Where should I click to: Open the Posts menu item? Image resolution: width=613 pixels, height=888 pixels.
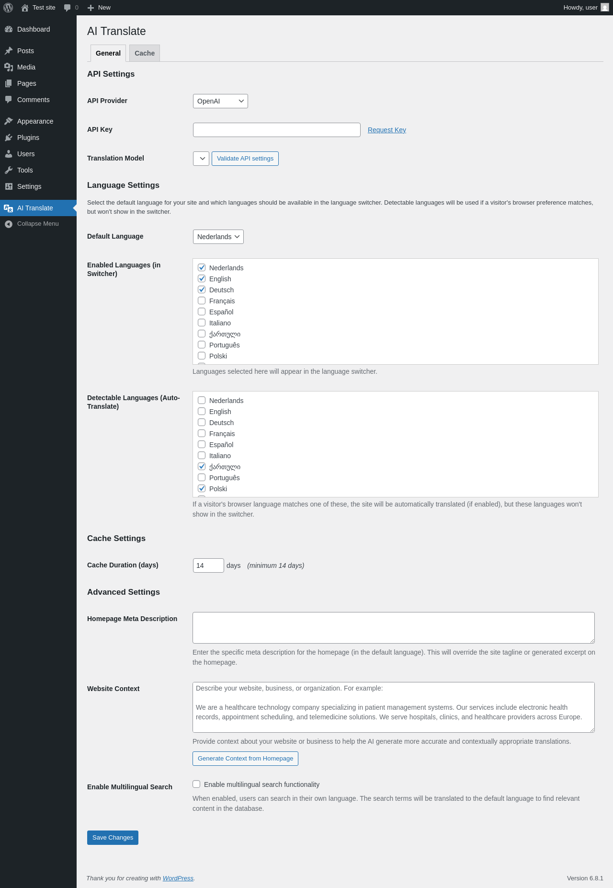pos(38,51)
